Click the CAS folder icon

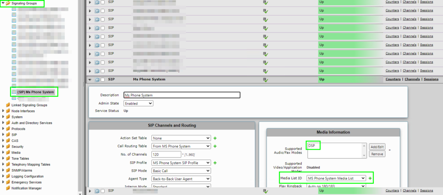tap(8, 141)
